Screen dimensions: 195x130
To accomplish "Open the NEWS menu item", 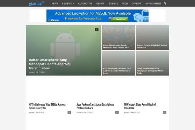I will (55, 4).
